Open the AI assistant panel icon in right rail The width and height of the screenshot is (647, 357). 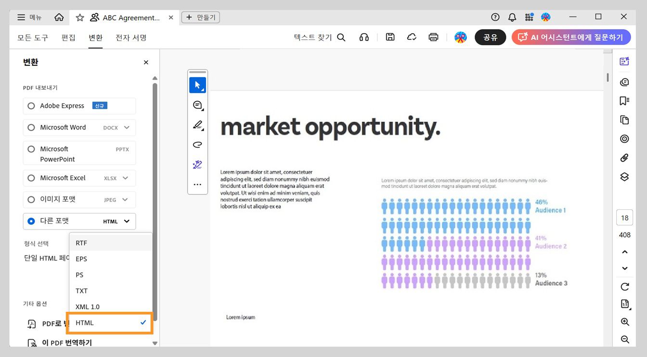coord(624,61)
